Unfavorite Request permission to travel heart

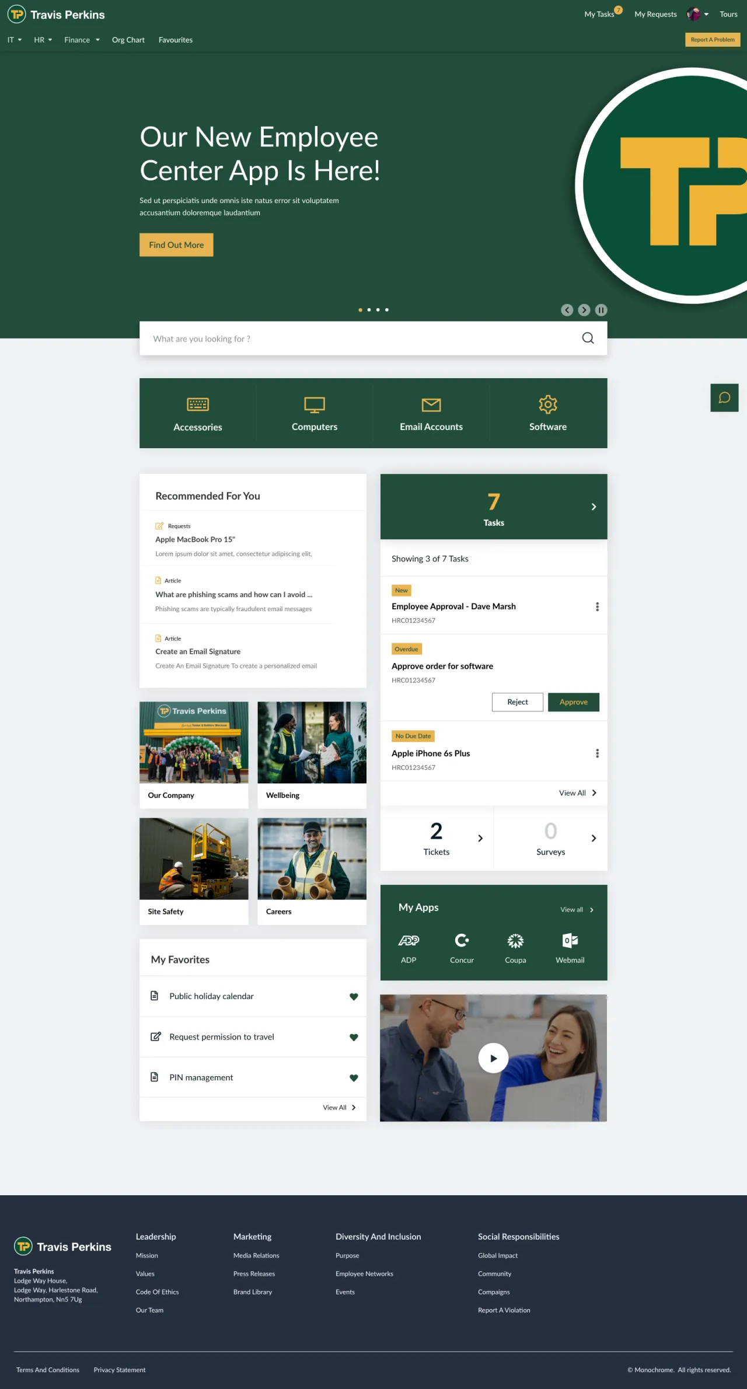pyautogui.click(x=354, y=1037)
